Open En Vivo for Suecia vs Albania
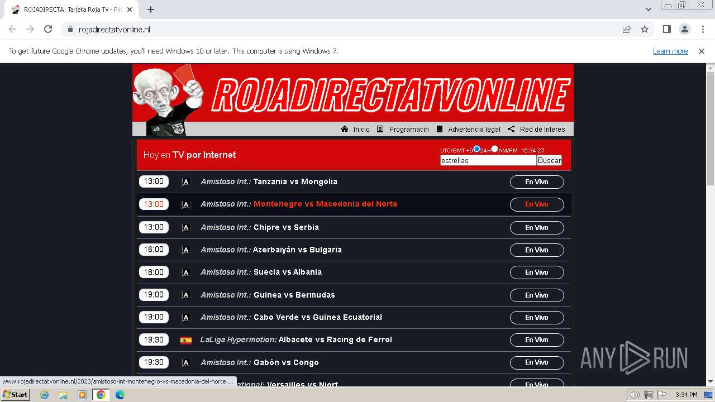The height and width of the screenshot is (402, 715). (x=537, y=272)
